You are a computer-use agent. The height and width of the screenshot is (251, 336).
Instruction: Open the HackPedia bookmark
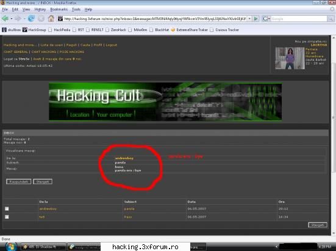[59, 30]
